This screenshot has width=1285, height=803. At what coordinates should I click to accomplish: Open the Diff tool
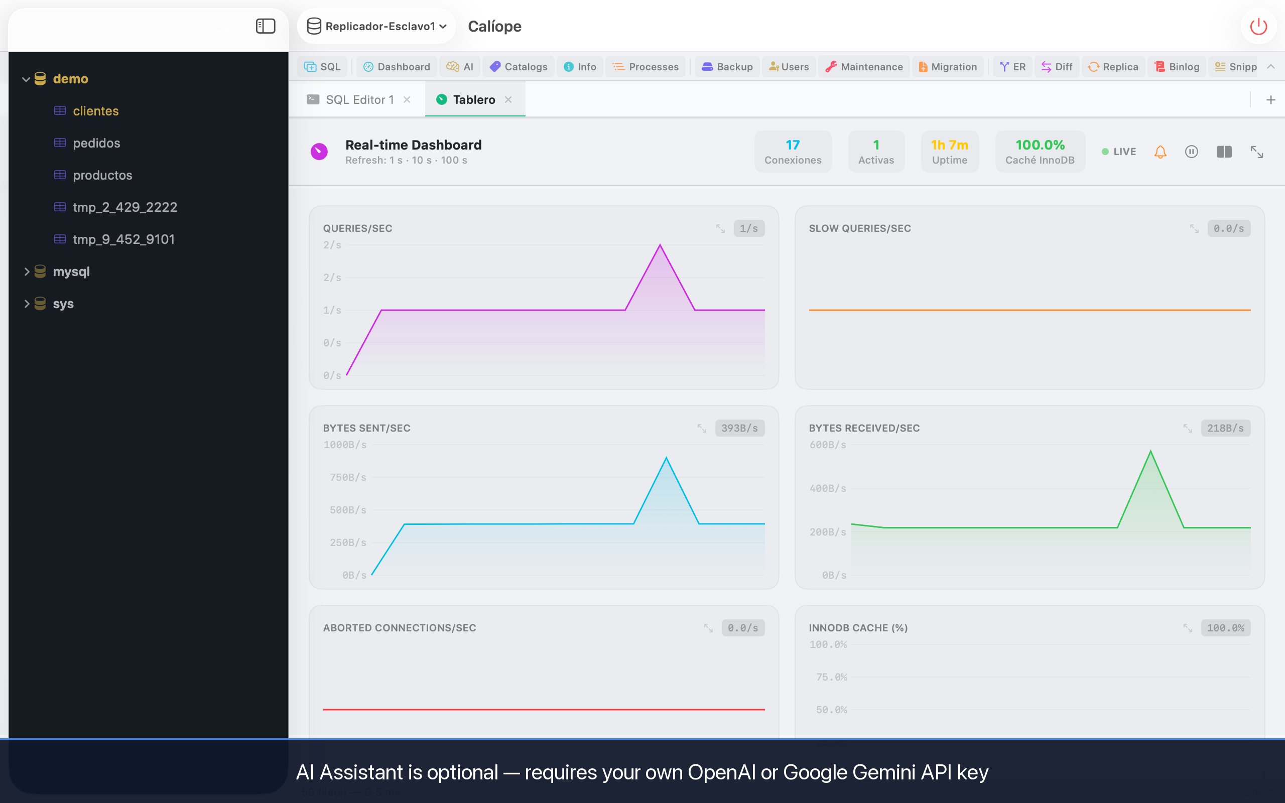(1057, 67)
